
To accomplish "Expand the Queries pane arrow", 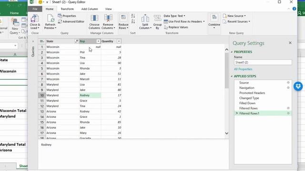I will [x=33, y=41].
